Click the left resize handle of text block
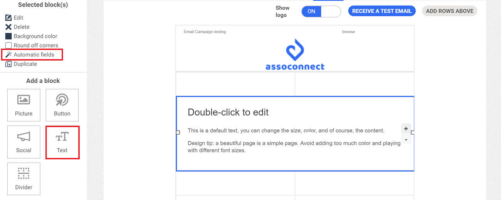 pyautogui.click(x=178, y=132)
